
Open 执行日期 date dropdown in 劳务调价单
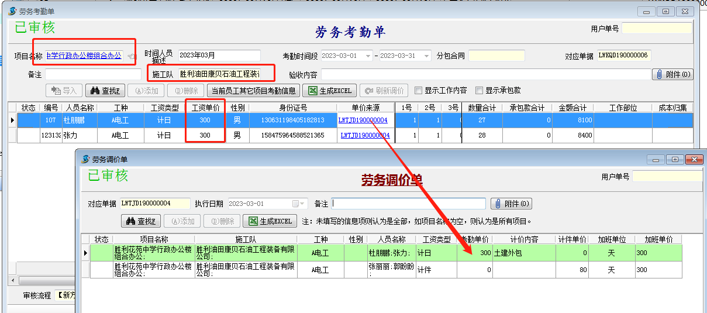pyautogui.click(x=302, y=204)
